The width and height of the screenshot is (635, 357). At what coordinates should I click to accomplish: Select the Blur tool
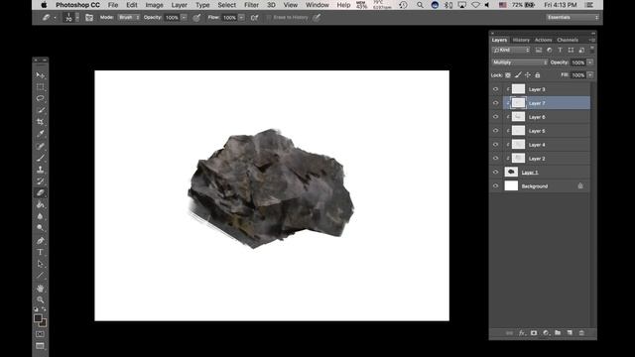tap(40, 216)
